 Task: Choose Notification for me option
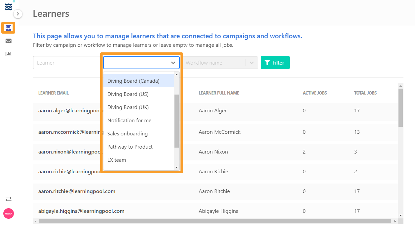(129, 120)
